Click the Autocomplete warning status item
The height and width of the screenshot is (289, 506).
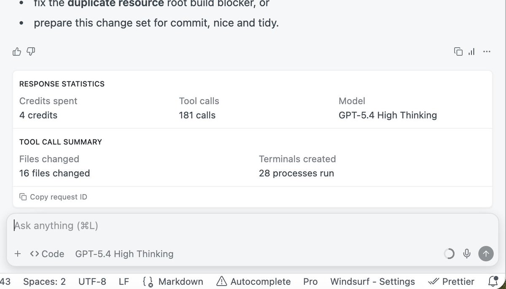click(x=253, y=281)
